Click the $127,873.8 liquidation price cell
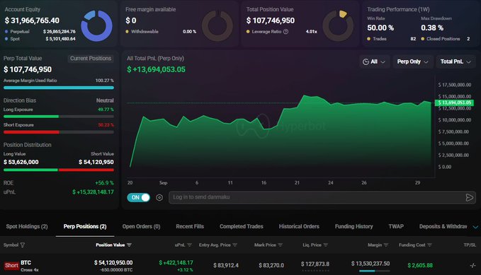Image resolution: width=481 pixels, height=275 pixels. coord(315,264)
